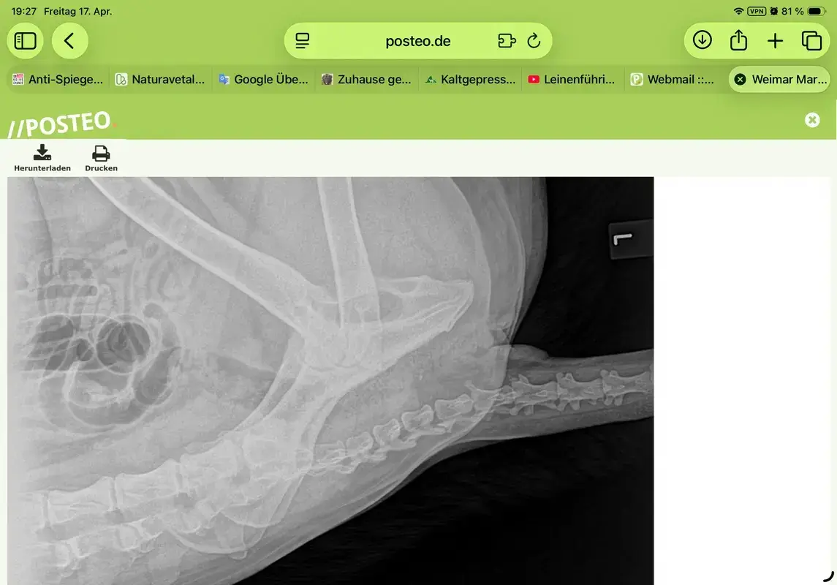Screen dimensions: 837x585
Task: Open the Google Übe... tab
Action: point(264,80)
